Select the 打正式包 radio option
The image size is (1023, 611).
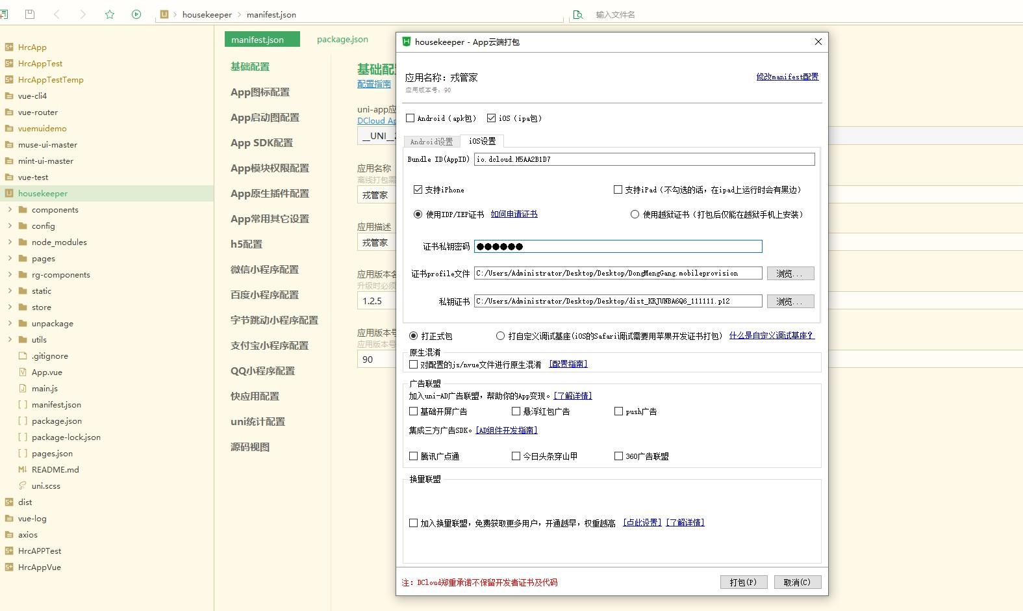tap(413, 336)
